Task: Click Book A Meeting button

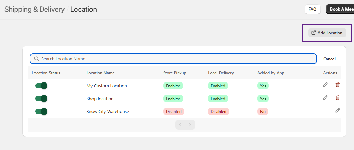Action: point(341,9)
